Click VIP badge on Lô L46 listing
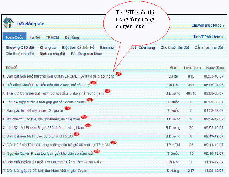This screenshot has width=229, height=177. (68, 108)
